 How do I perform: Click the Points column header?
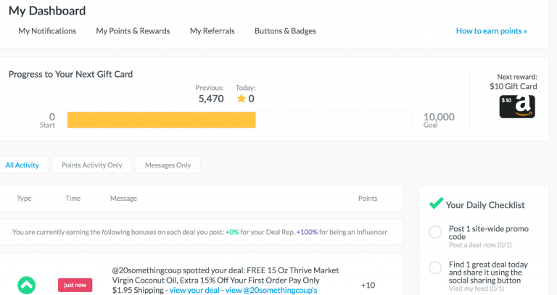368,199
